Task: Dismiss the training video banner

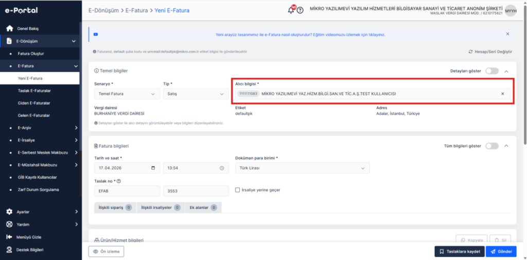Action: pos(507,34)
